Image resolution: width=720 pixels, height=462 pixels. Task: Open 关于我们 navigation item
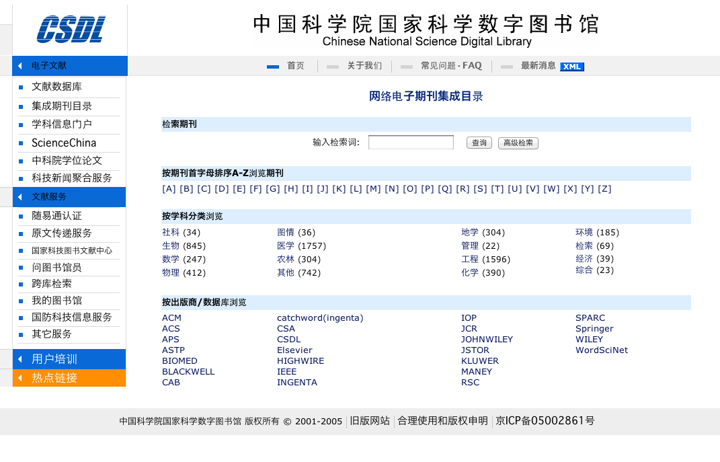pos(364,66)
